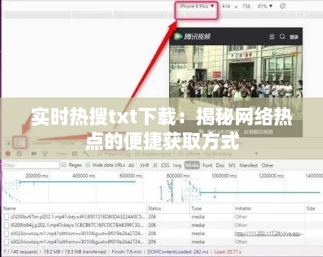The width and height of the screenshot is (323, 257).
Task: Open the Tencent Video hamburger menu
Action: tap(272, 37)
